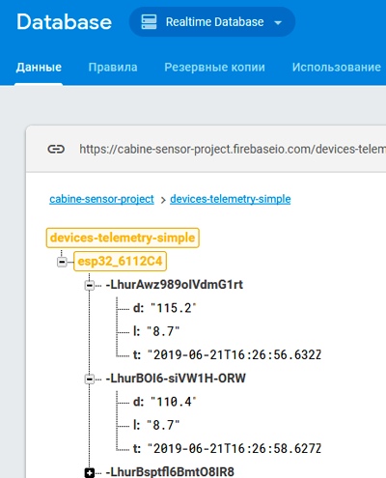This screenshot has height=478, width=386.
Task: Select the devices-telemetry-simple root node
Action: click(x=123, y=238)
